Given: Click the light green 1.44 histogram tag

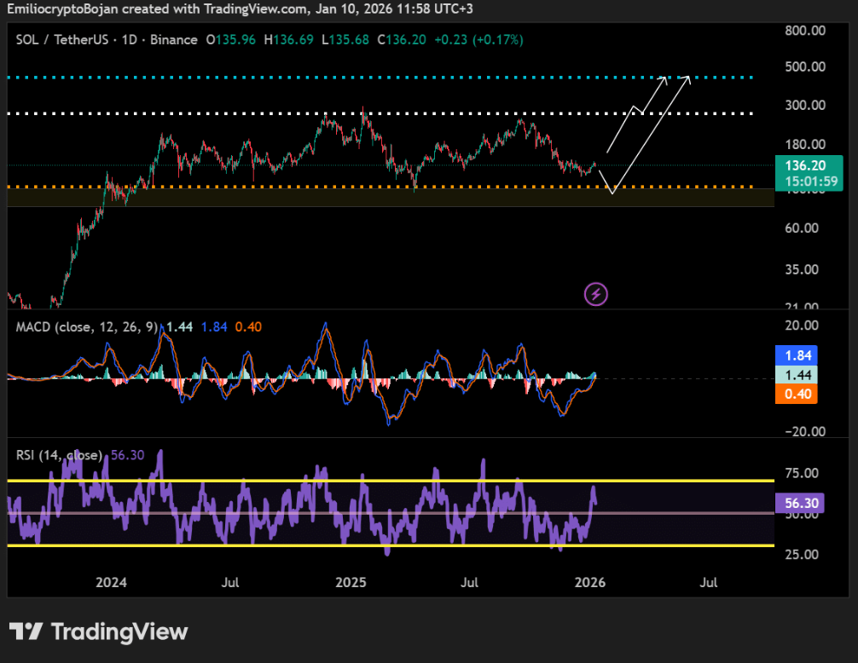Looking at the screenshot, I should coord(803,375).
